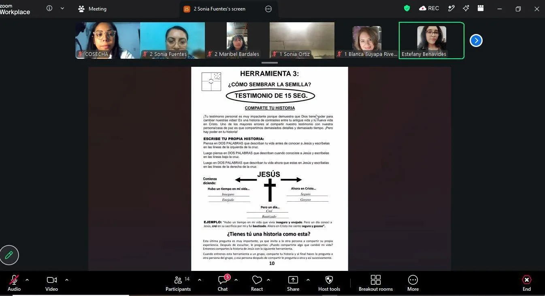Expand the React options arrow
This screenshot has width=545, height=296.
(268, 280)
